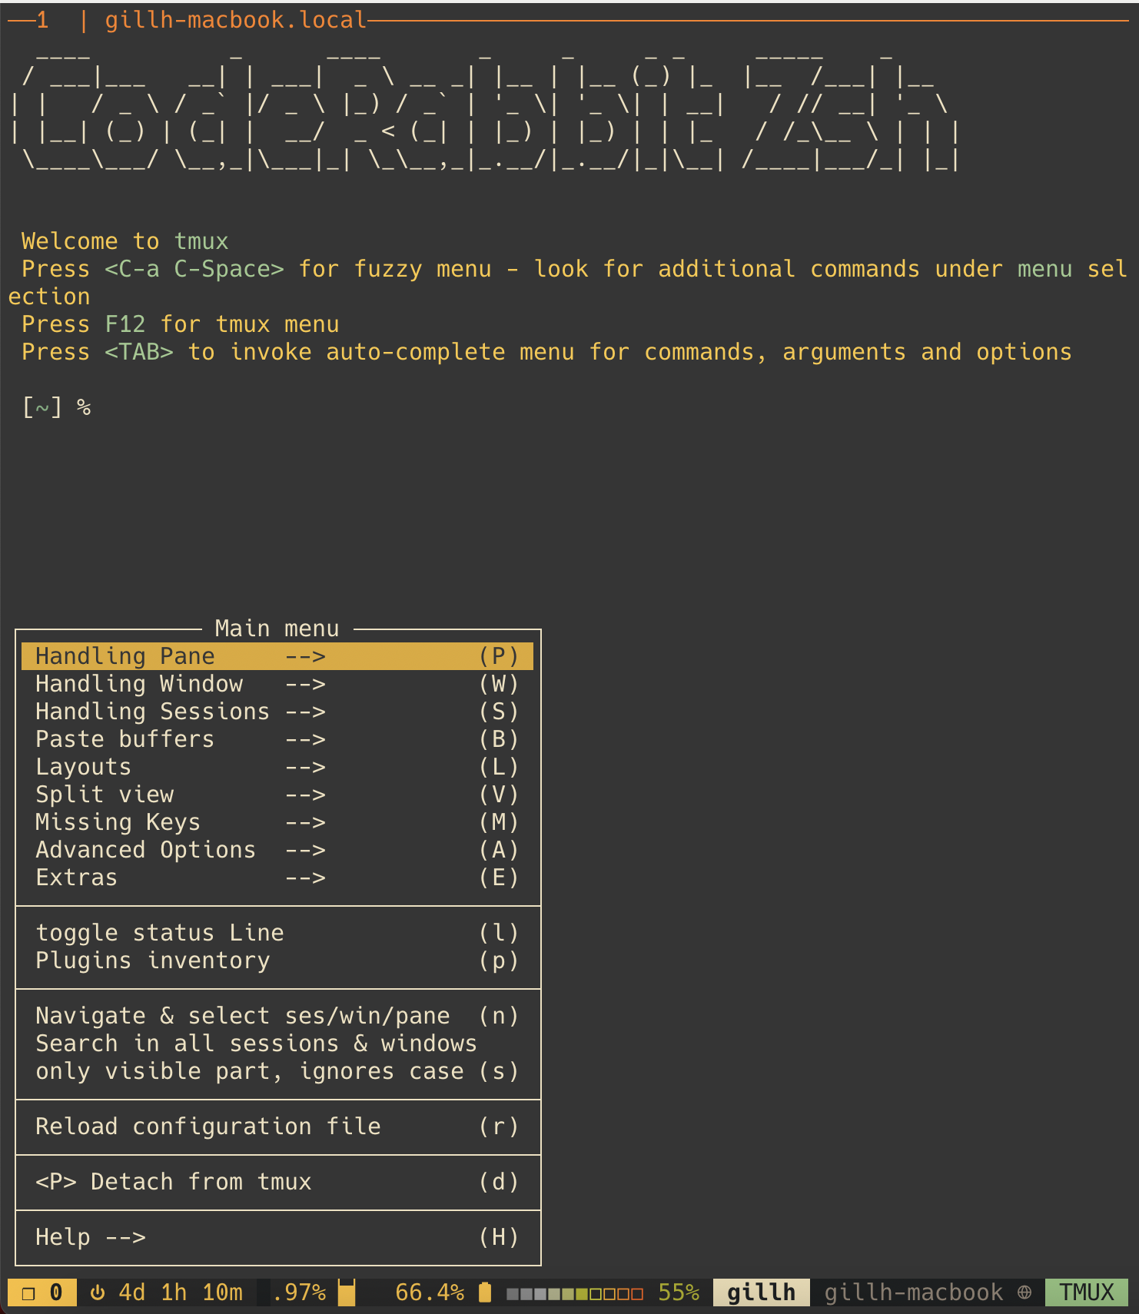Click the Handling Sessions arrow indicator

coord(305,712)
